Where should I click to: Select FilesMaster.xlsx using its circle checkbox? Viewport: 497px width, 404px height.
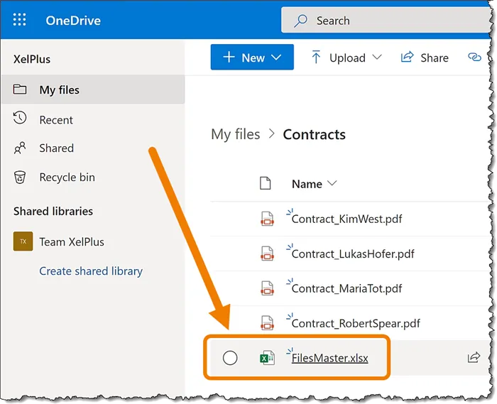(230, 358)
